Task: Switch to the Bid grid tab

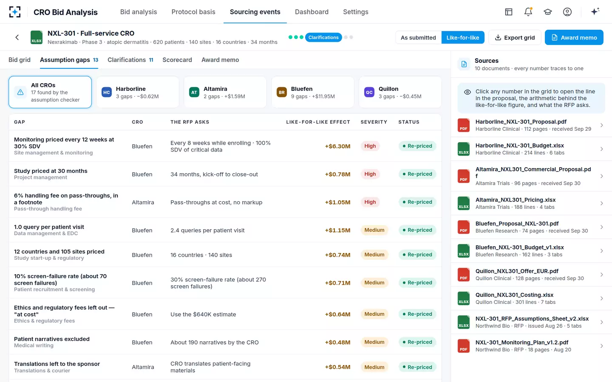Action: [20, 60]
